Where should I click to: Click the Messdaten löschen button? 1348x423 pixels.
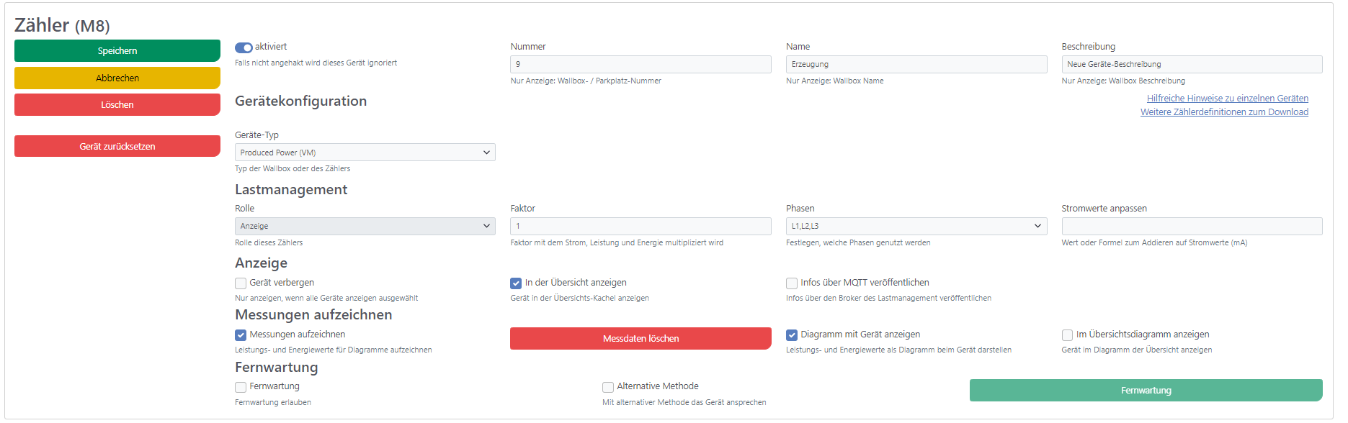640,338
